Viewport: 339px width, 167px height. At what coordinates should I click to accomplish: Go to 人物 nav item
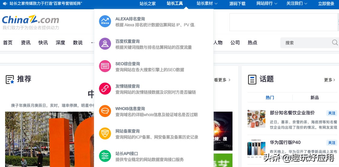click(x=218, y=42)
